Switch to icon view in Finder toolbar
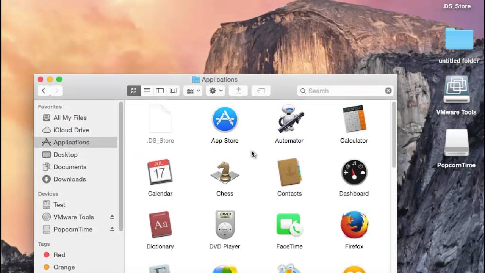 [x=134, y=91]
